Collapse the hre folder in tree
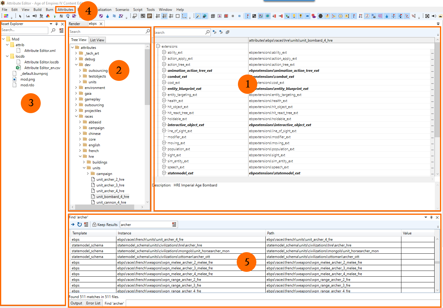443x308 pixels. point(80,157)
